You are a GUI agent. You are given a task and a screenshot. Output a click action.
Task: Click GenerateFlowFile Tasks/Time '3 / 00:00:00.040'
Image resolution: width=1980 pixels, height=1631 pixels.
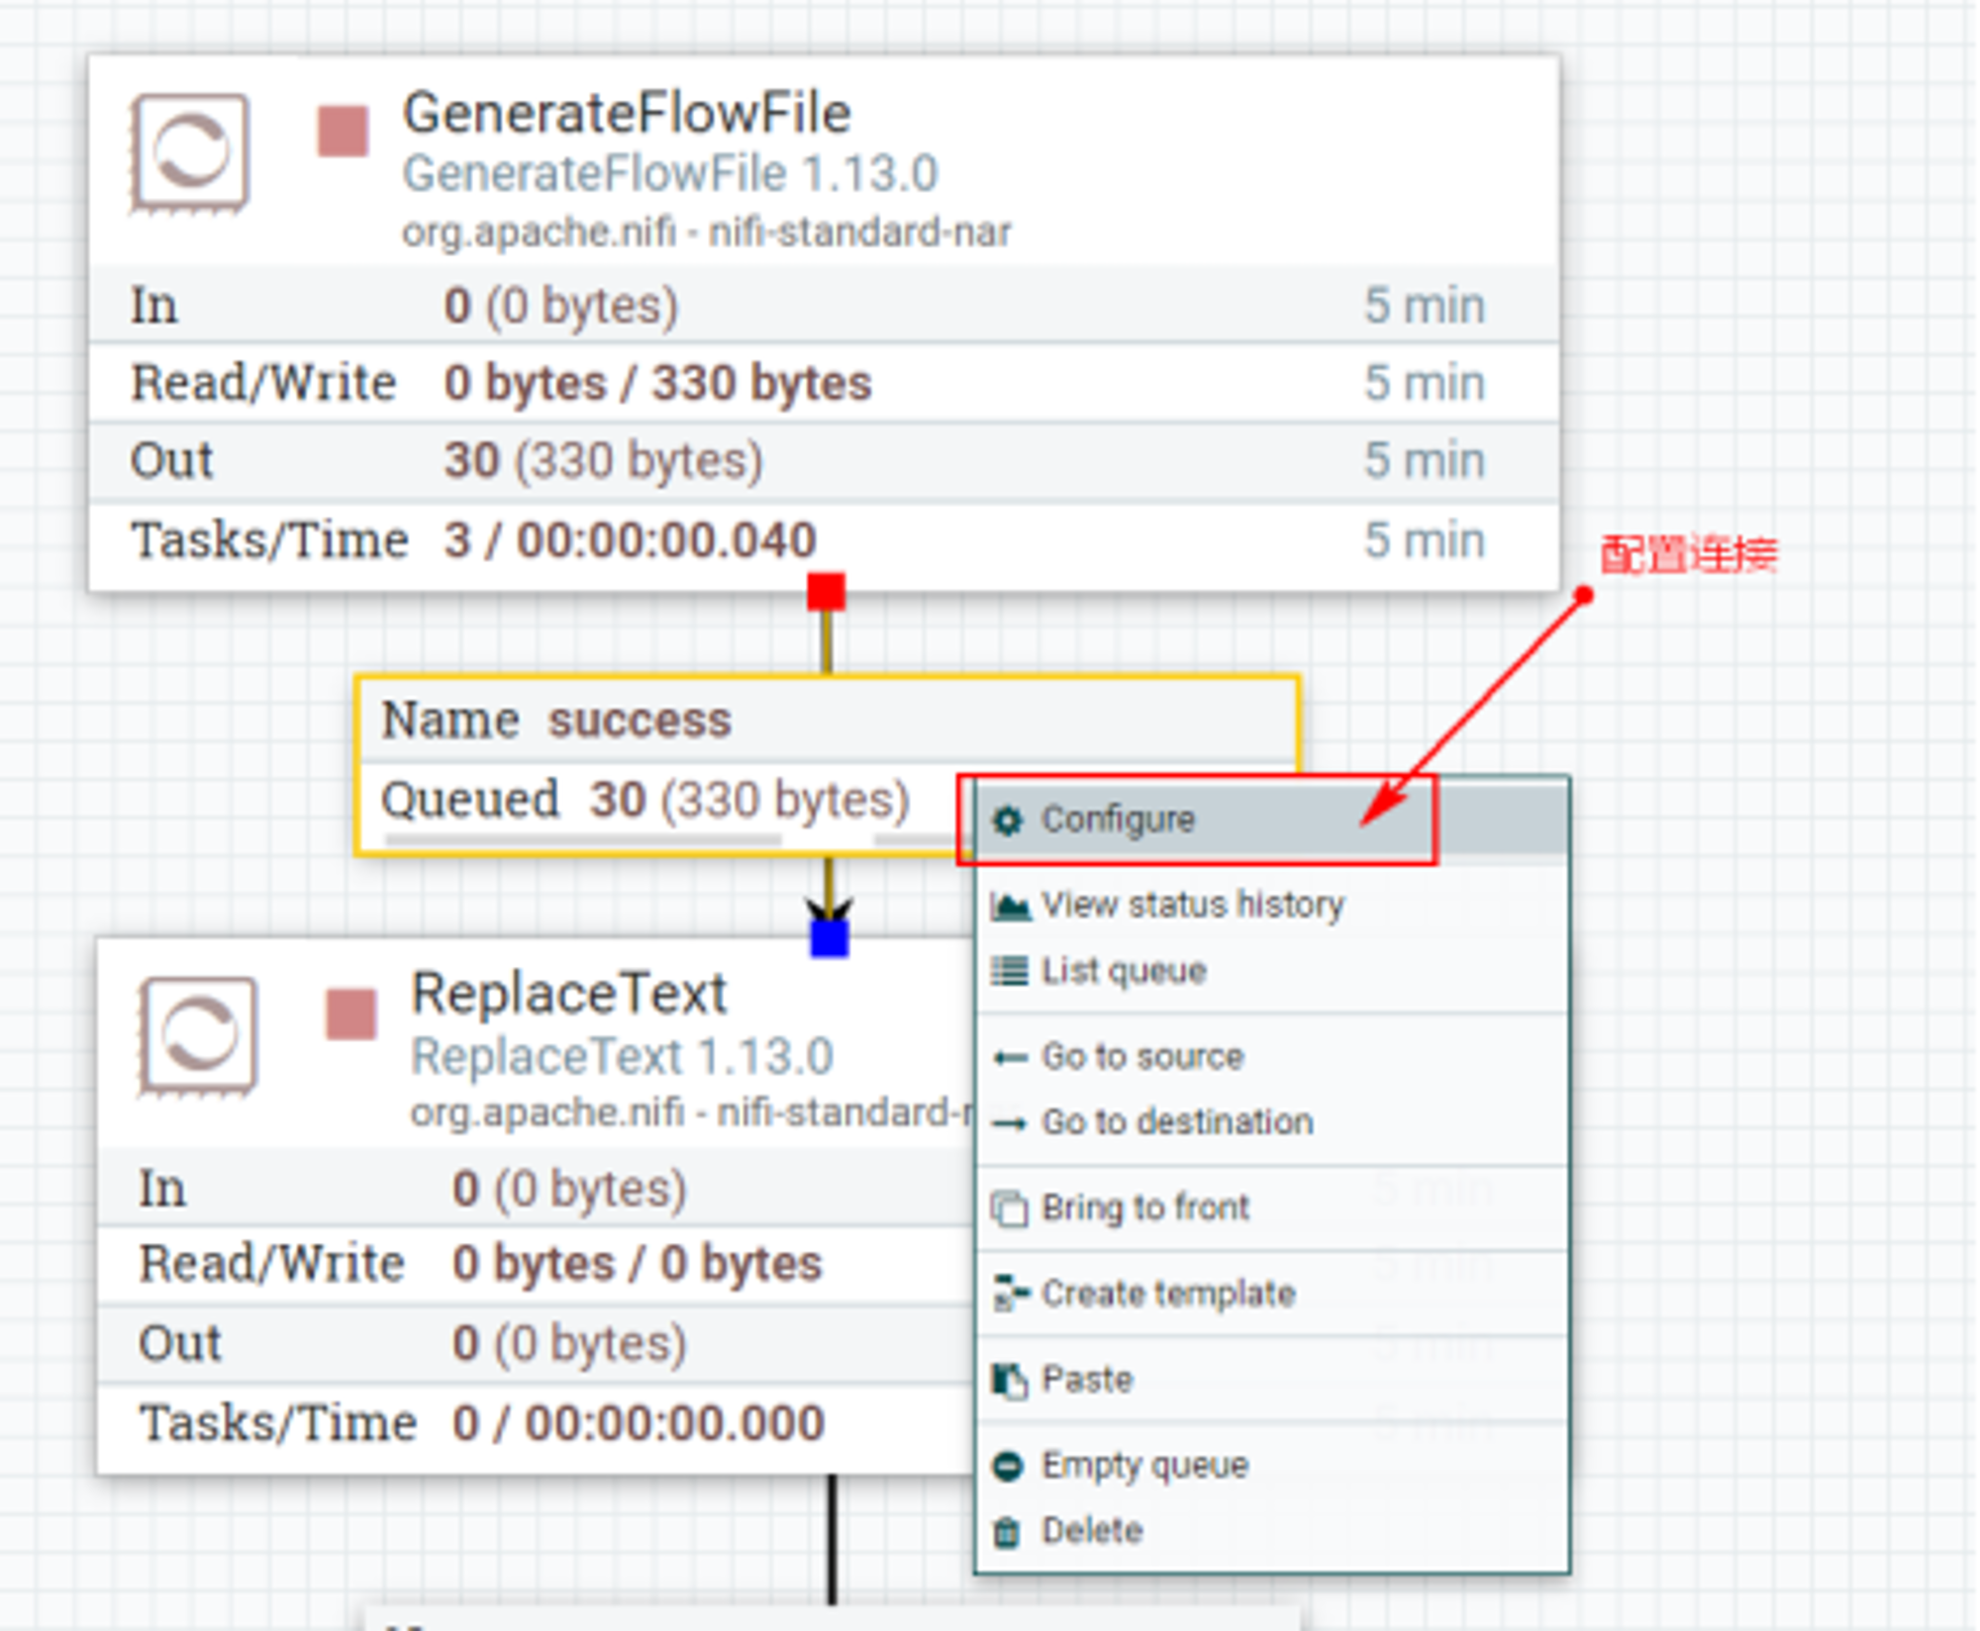coord(630,541)
